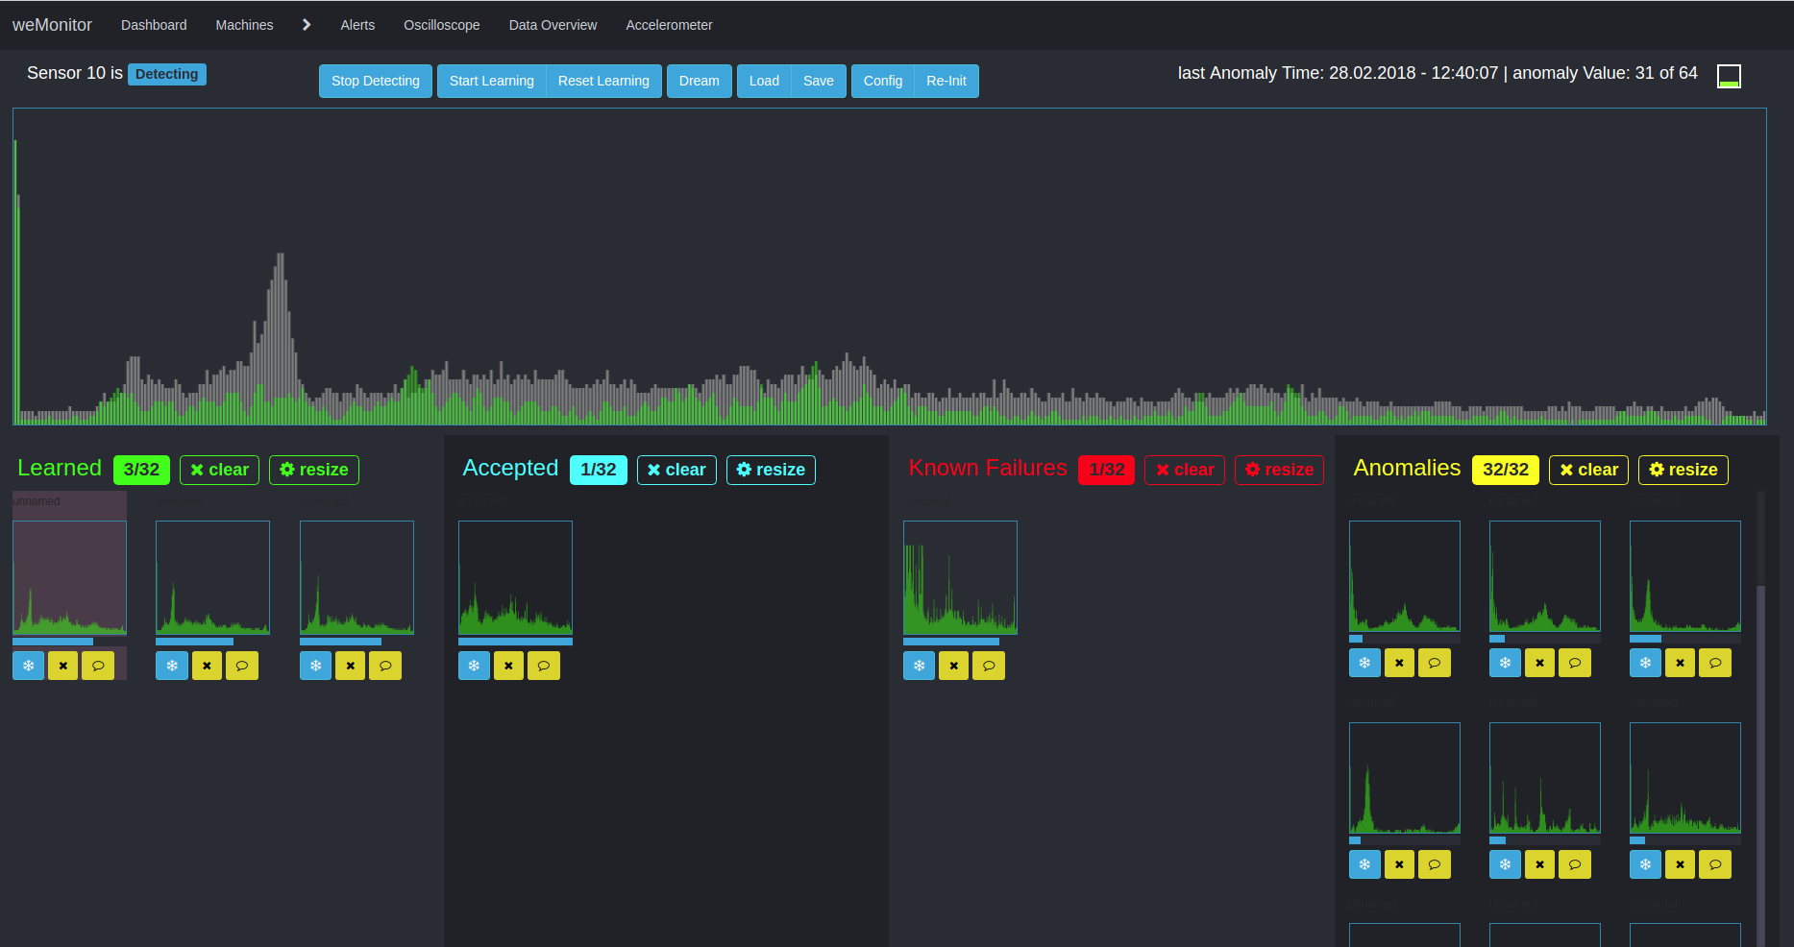Viewport: 1794px width, 947px height.
Task: Freeze the third Learned pattern
Action: pyautogui.click(x=316, y=666)
